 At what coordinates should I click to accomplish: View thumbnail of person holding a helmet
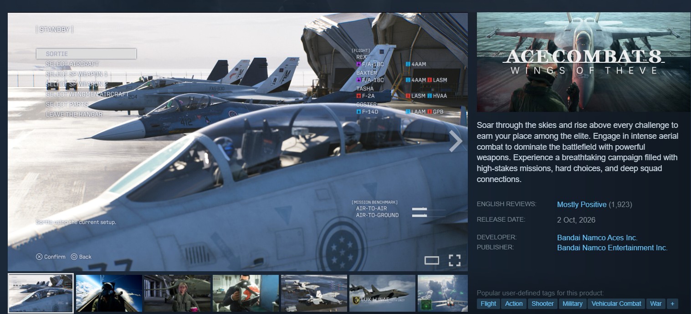pyautogui.click(x=246, y=293)
